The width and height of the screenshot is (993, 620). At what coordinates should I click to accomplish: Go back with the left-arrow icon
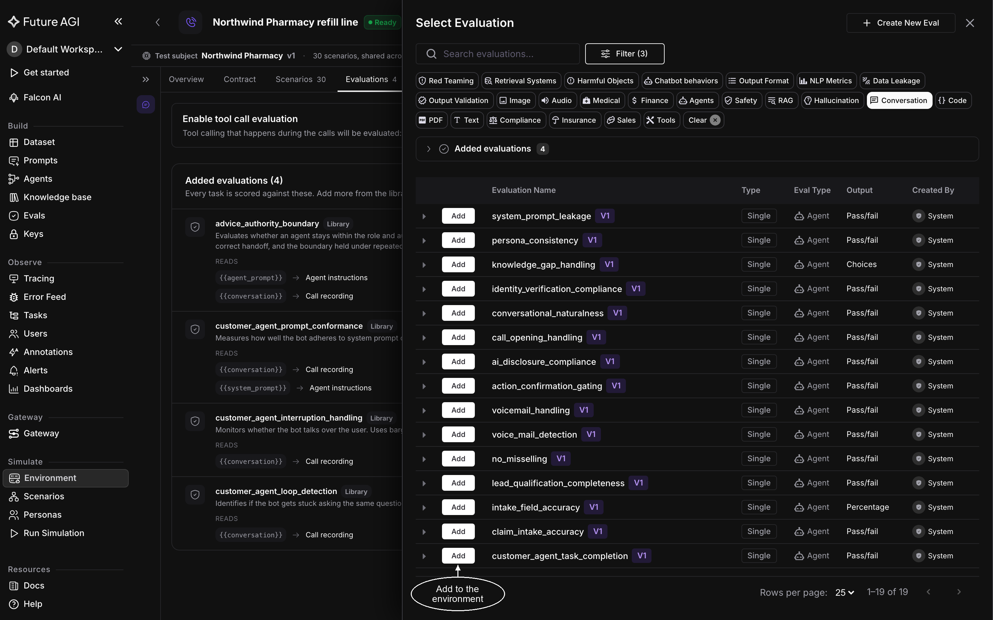(x=158, y=22)
